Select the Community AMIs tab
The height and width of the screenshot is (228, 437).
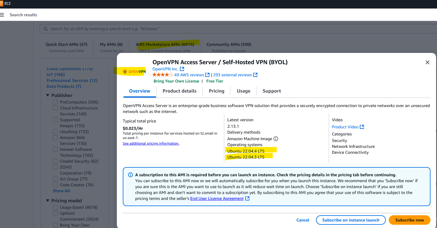coord(229,47)
